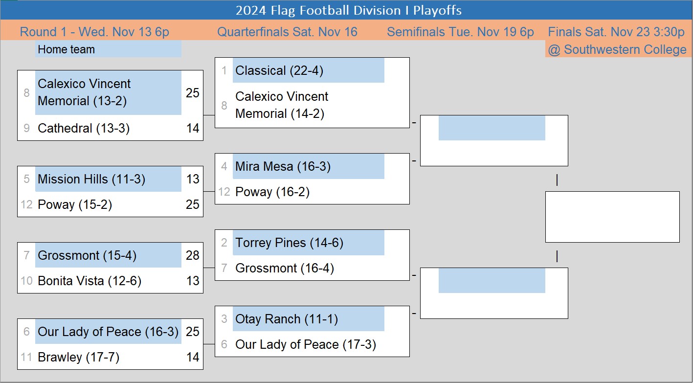Click the Finals Sat. Nov 23 header
693x383 pixels.
point(616,32)
